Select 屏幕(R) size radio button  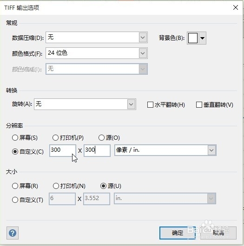coord(15,186)
